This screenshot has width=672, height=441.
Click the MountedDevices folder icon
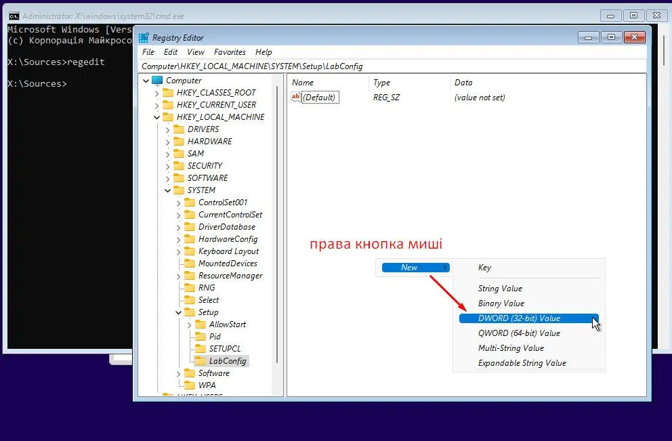(x=190, y=264)
